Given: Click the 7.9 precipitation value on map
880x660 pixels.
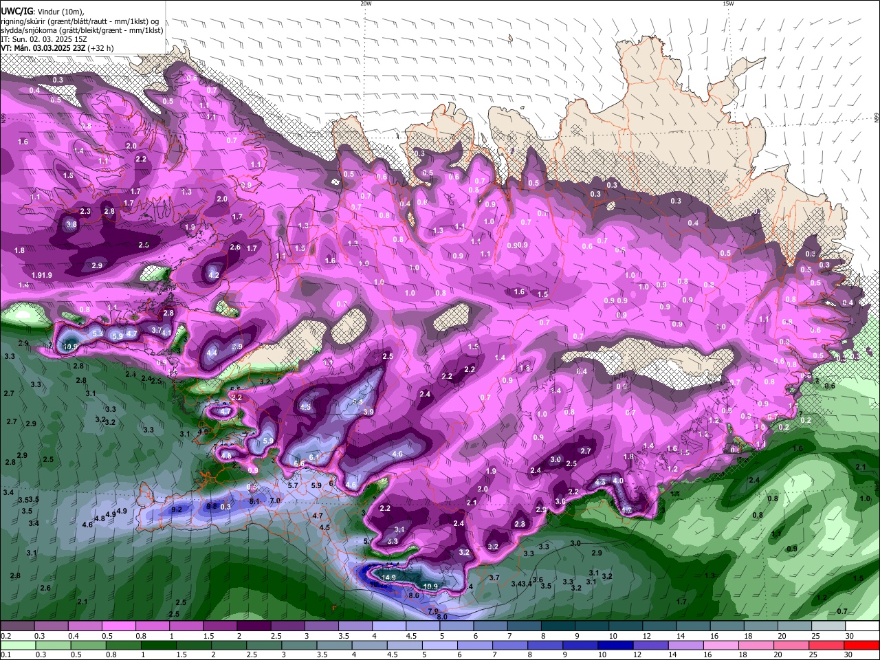Looking at the screenshot, I should (x=433, y=611).
